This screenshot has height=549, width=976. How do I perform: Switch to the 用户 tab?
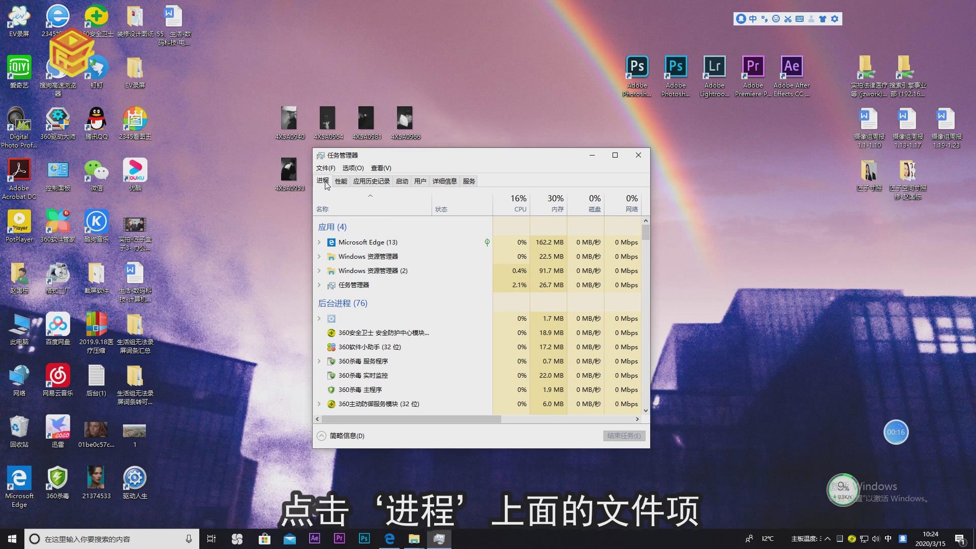pyautogui.click(x=420, y=181)
